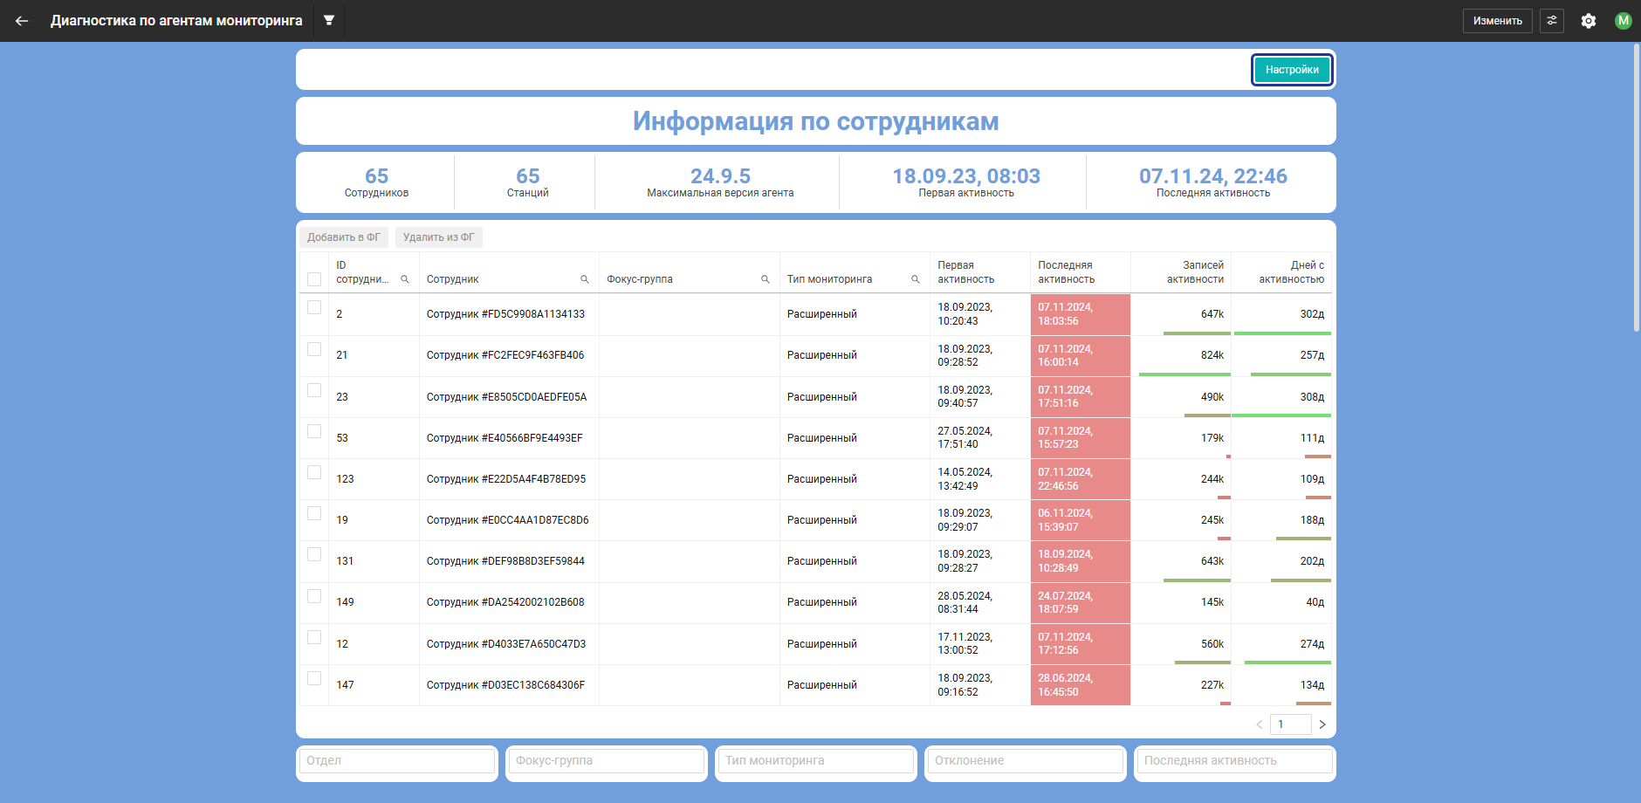
Task: Click the 65 Сотрудников summary card
Action: (x=376, y=182)
